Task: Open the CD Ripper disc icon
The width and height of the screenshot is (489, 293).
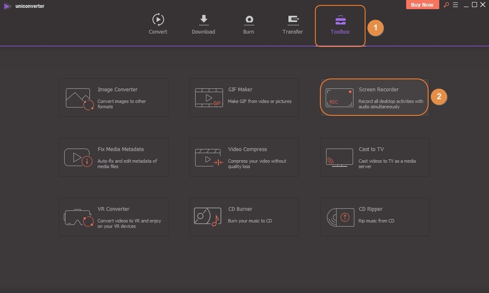Action: [339, 218]
